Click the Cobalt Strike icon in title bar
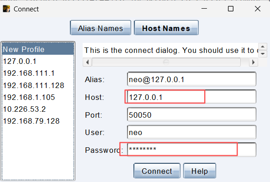 [x=6, y=9]
